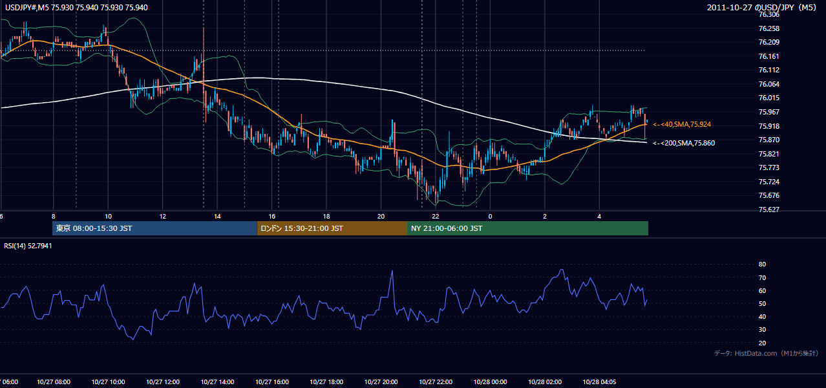Click the 10/27 22:00 date label
The height and width of the screenshot is (388, 826).
(x=436, y=382)
